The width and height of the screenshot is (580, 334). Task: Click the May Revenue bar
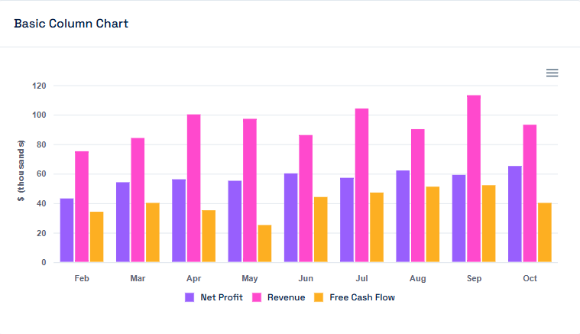[x=250, y=191]
